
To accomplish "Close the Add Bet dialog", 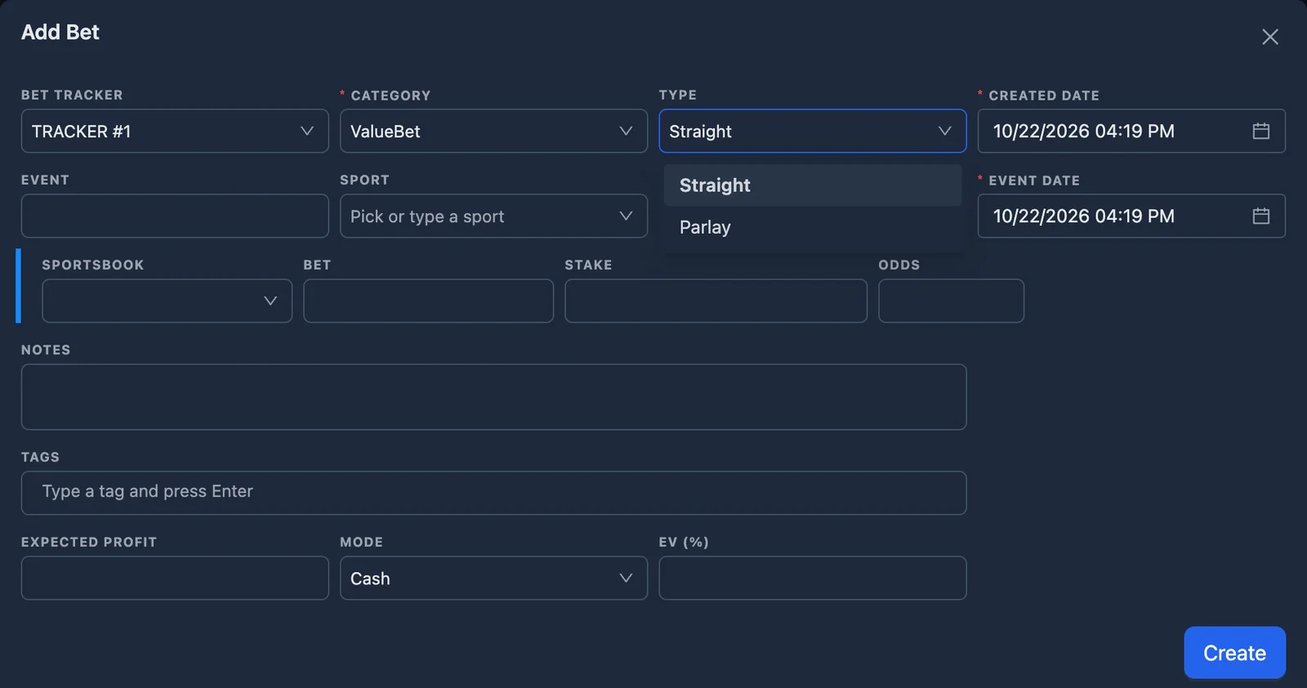I will pyautogui.click(x=1269, y=37).
